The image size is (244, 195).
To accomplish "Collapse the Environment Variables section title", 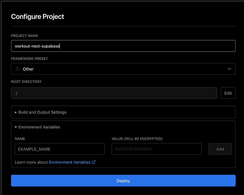I will tap(39, 127).
